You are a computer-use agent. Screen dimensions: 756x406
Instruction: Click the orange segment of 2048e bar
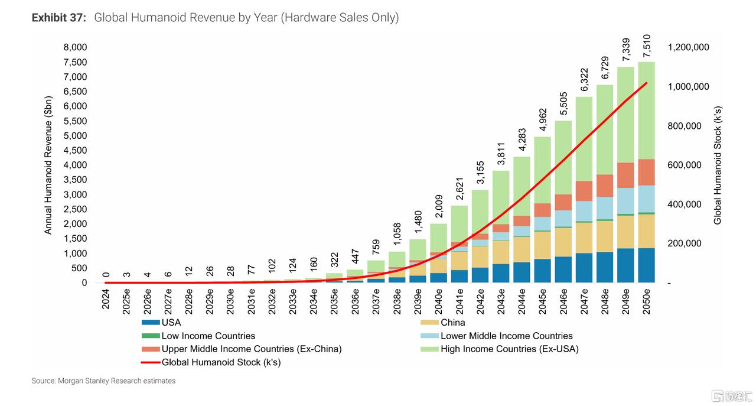pos(605,186)
